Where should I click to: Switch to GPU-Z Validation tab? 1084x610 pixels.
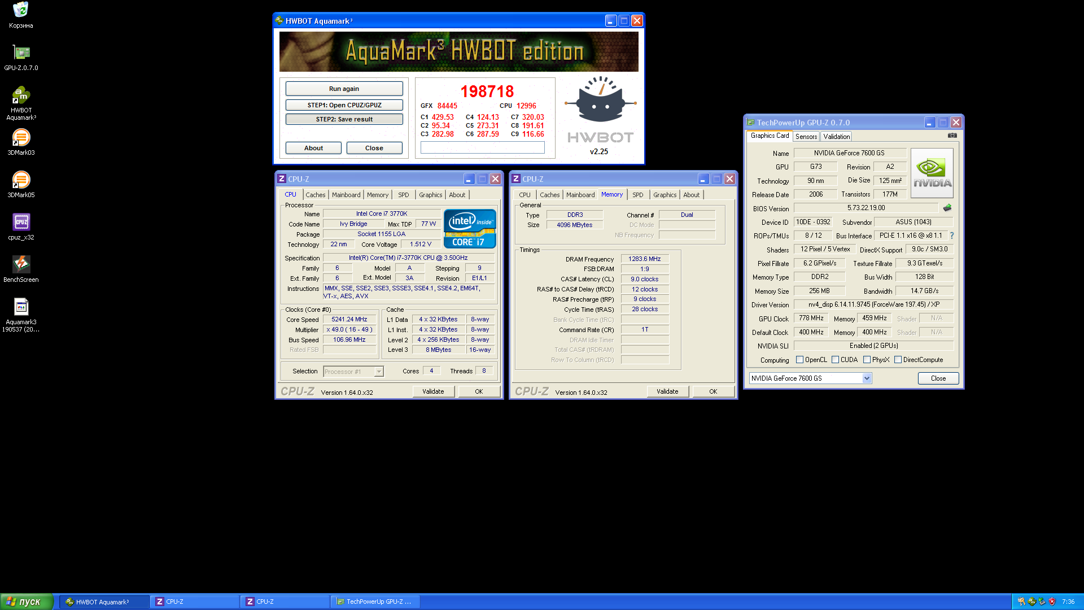tap(836, 137)
